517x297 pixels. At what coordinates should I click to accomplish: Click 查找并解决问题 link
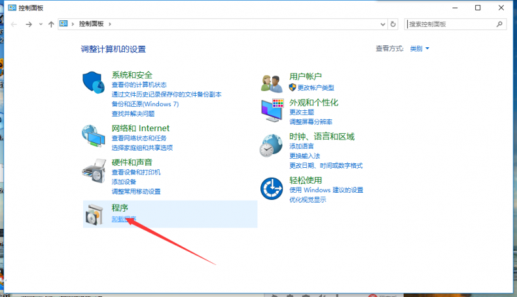tap(133, 114)
